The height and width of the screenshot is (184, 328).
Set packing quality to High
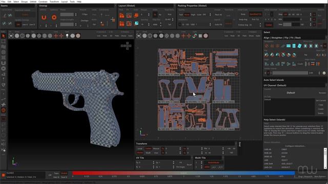(193, 15)
